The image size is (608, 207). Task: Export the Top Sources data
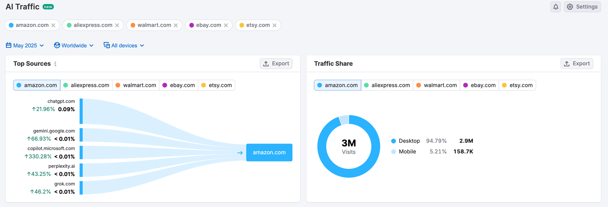[276, 64]
